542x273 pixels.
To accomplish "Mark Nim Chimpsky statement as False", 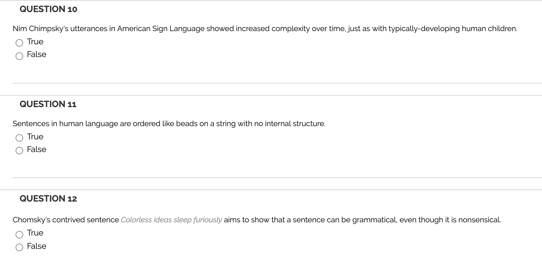I will pyautogui.click(x=19, y=56).
